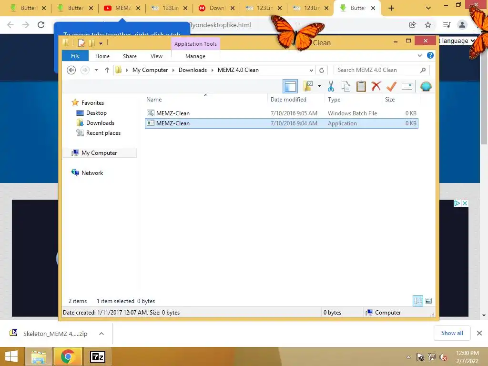This screenshot has width=488, height=366.
Task: Click the orange checkmark toolbar icon
Action: 391,86
